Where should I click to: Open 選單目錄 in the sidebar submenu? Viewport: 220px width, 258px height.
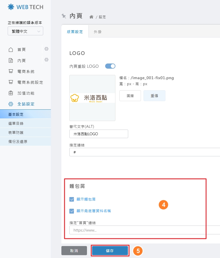[16, 123]
